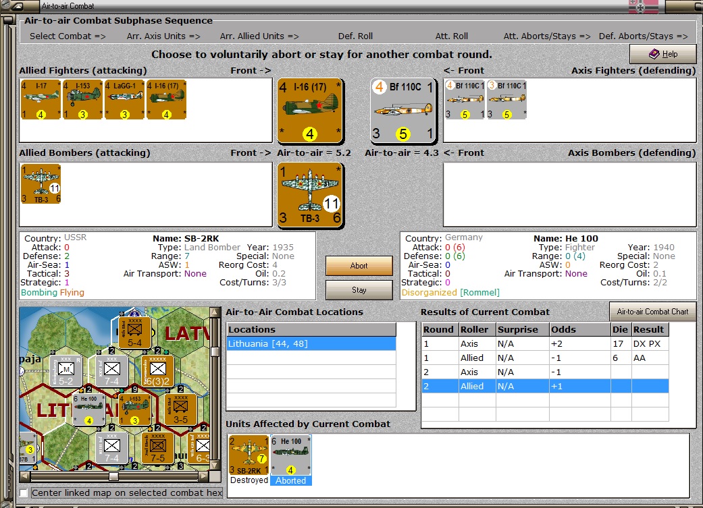
Task: Click the large front TB-3 bomber counter
Action: click(310, 195)
